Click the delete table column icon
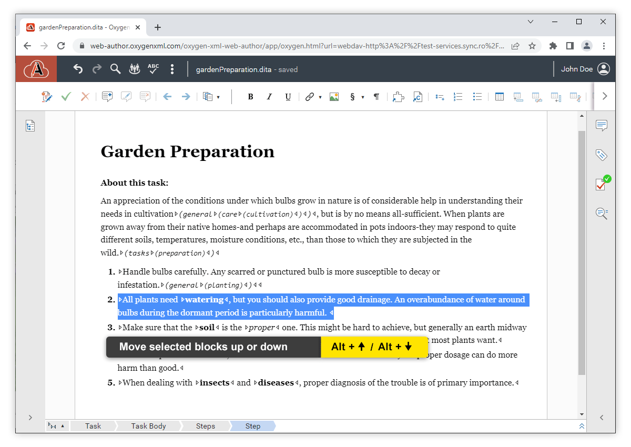This screenshot has width=631, height=447. tap(575, 97)
